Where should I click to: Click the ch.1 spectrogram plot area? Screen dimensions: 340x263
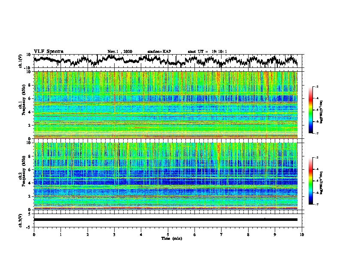coord(165,105)
